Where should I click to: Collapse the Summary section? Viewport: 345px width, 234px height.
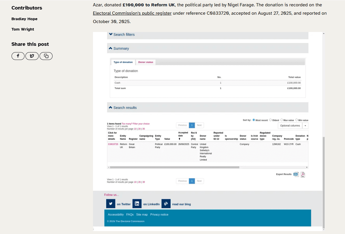pyautogui.click(x=119, y=48)
